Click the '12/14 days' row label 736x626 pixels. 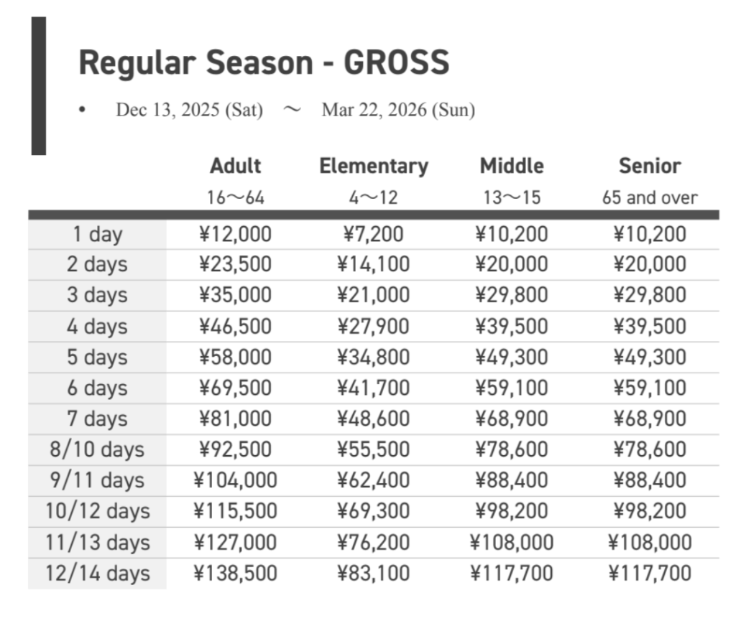(x=97, y=574)
